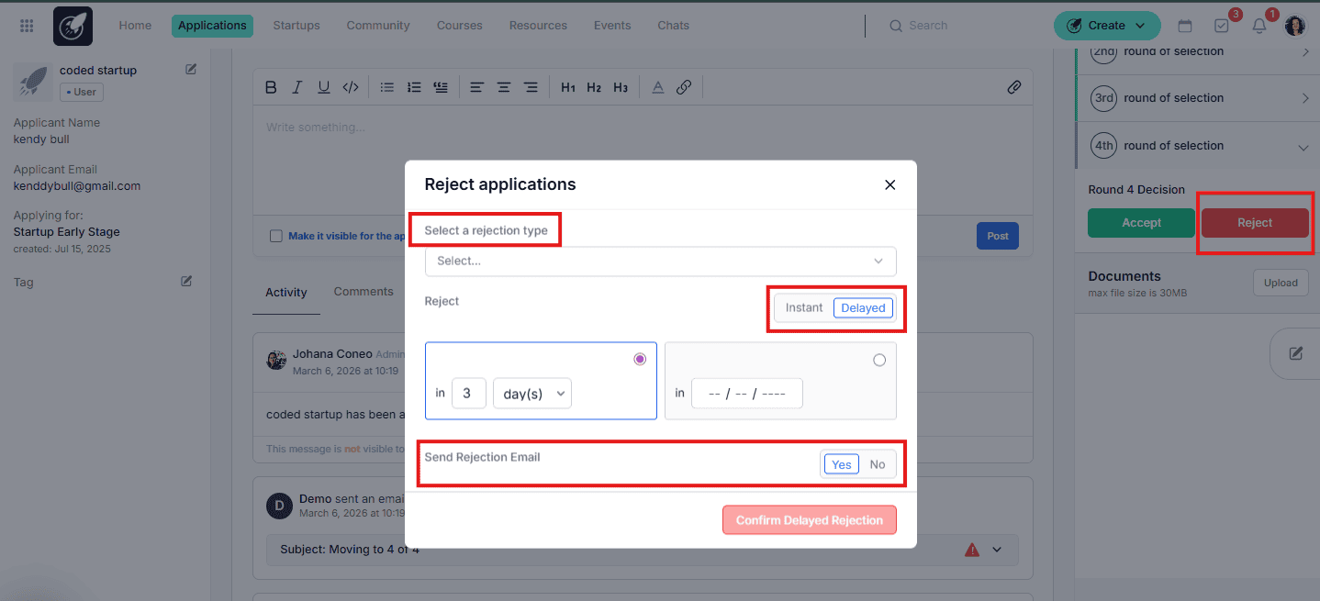Toggle bold text formatting
Image resolution: width=1320 pixels, height=601 pixels.
coord(271,87)
